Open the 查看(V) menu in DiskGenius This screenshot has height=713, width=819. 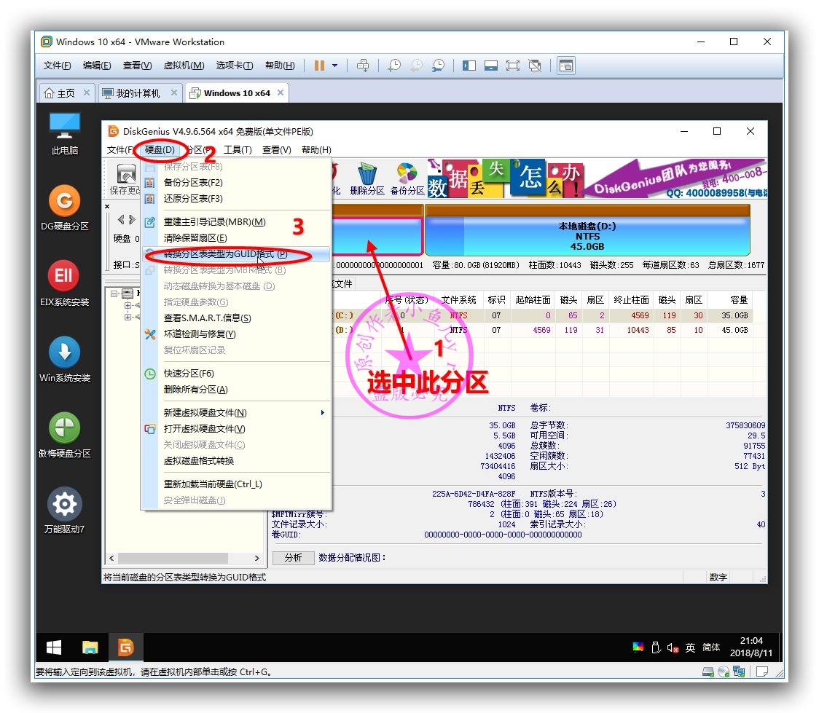coord(278,149)
